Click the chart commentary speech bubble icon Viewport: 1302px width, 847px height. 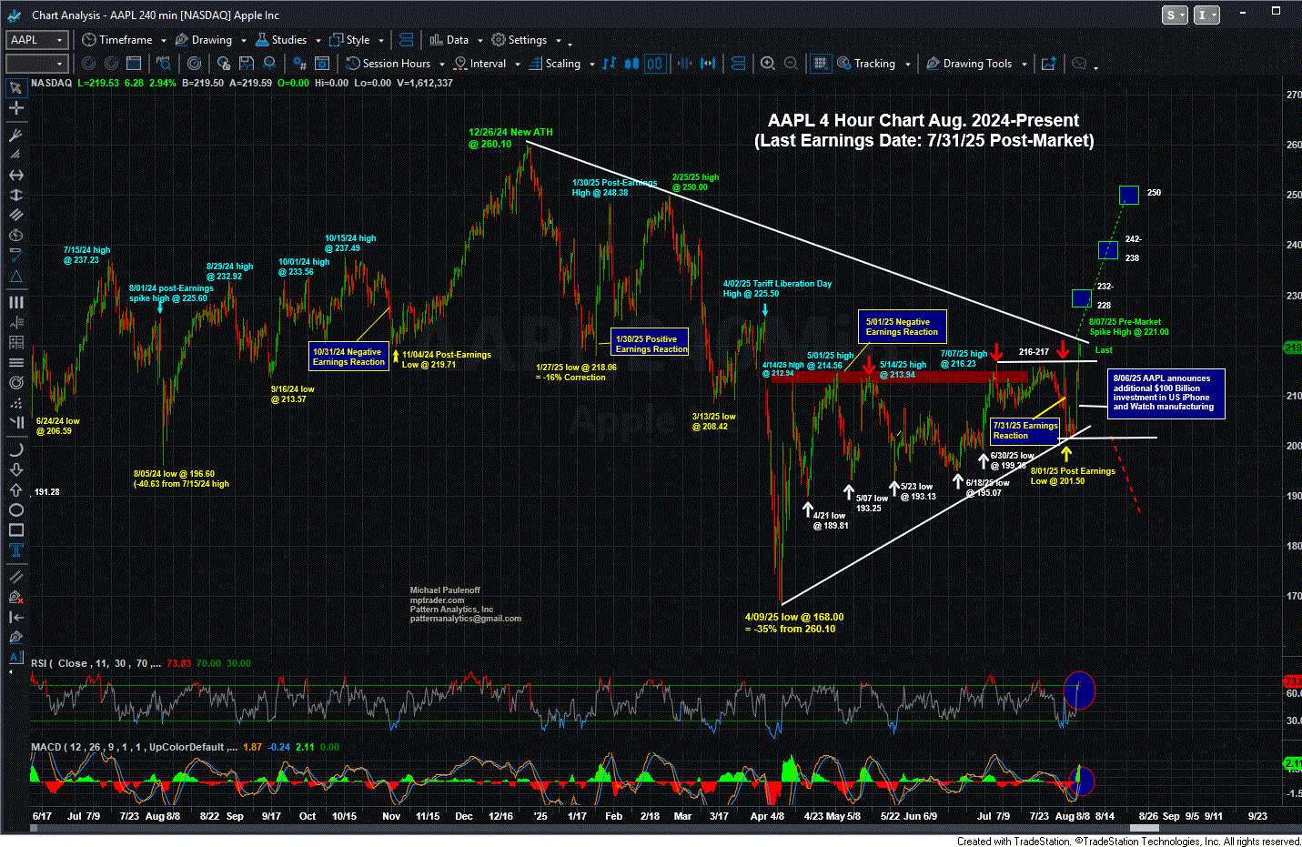tap(1080, 63)
